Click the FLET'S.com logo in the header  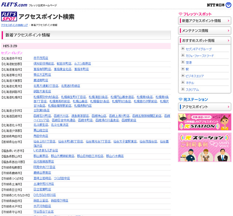click(14, 5)
